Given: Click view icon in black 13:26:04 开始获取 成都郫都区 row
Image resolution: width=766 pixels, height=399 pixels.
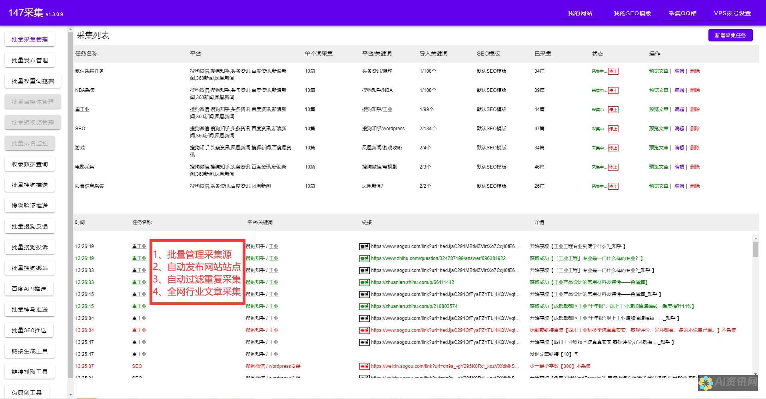Looking at the screenshot, I should (364, 318).
